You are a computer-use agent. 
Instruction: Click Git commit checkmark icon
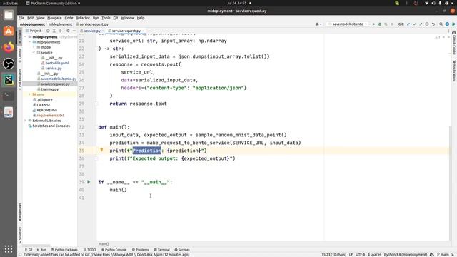coord(414,24)
